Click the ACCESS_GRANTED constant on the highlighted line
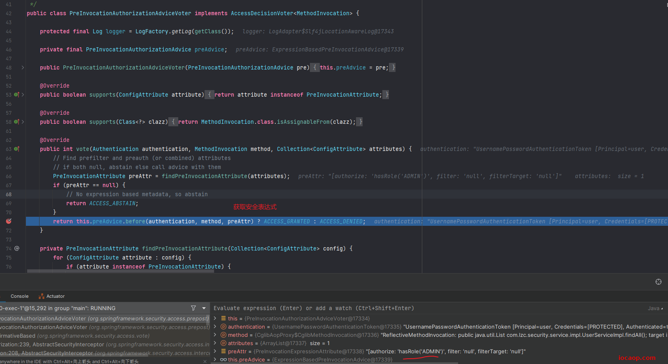 [x=287, y=221]
